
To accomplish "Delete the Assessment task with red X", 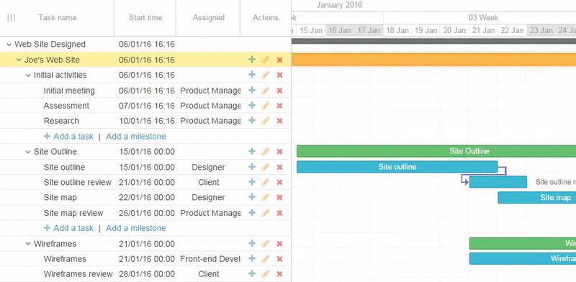I will point(279,106).
